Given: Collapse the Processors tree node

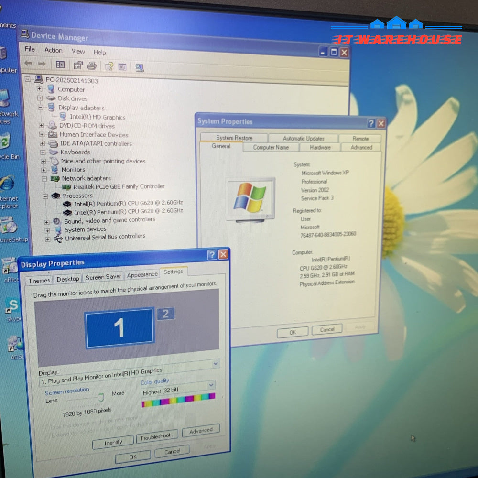Looking at the screenshot, I should point(46,196).
